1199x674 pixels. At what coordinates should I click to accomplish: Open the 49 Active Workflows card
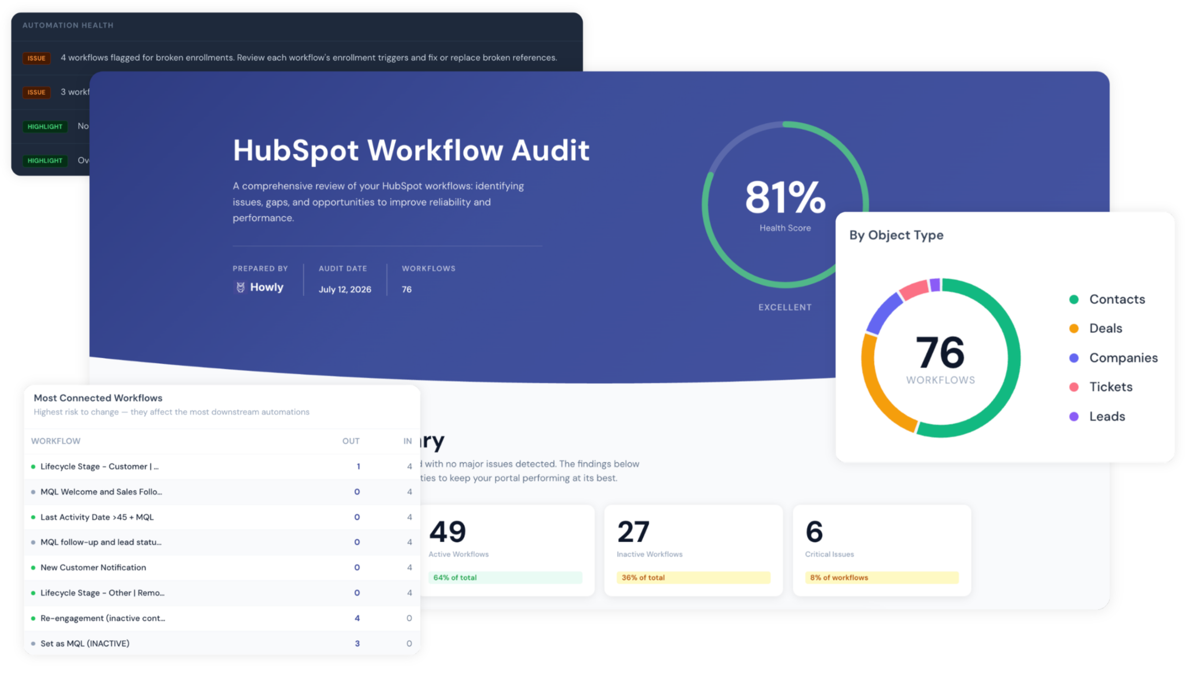(x=507, y=550)
